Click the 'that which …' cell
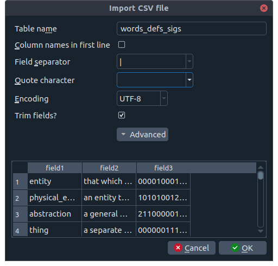Image resolution: width=278 pixels, height=266 pixels. (109, 181)
